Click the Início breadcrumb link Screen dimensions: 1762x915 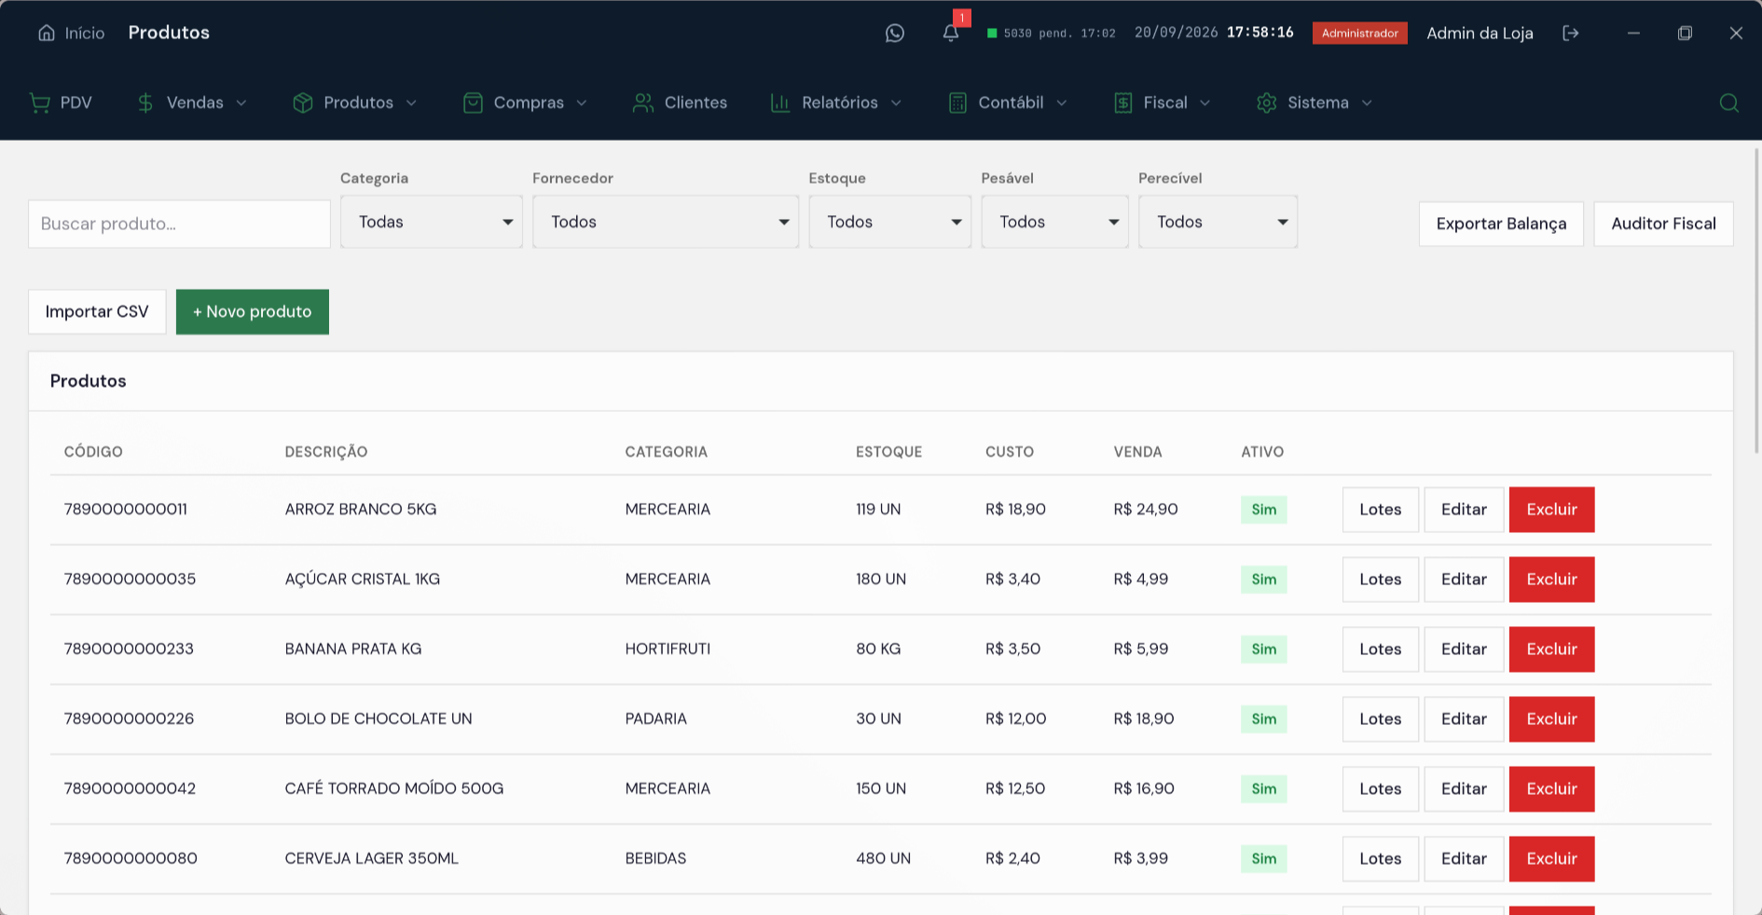pyautogui.click(x=71, y=33)
